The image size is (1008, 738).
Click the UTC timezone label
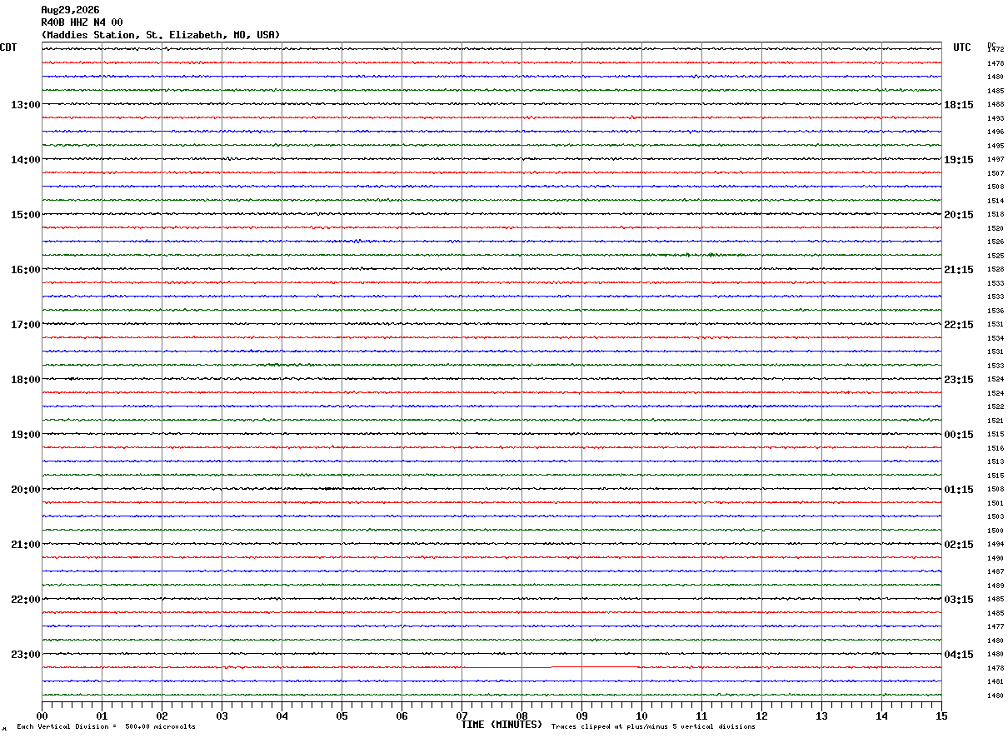962,47
